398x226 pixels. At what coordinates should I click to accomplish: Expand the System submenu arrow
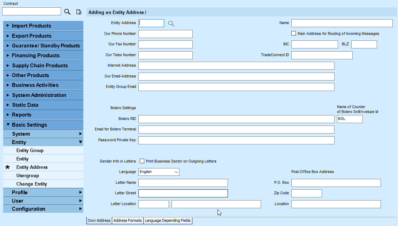81,134
